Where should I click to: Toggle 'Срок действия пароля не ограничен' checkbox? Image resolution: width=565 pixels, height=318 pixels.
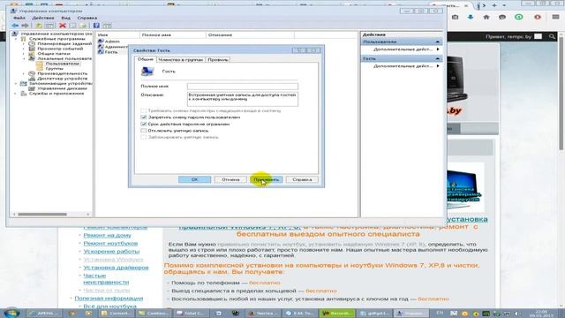[x=143, y=124]
